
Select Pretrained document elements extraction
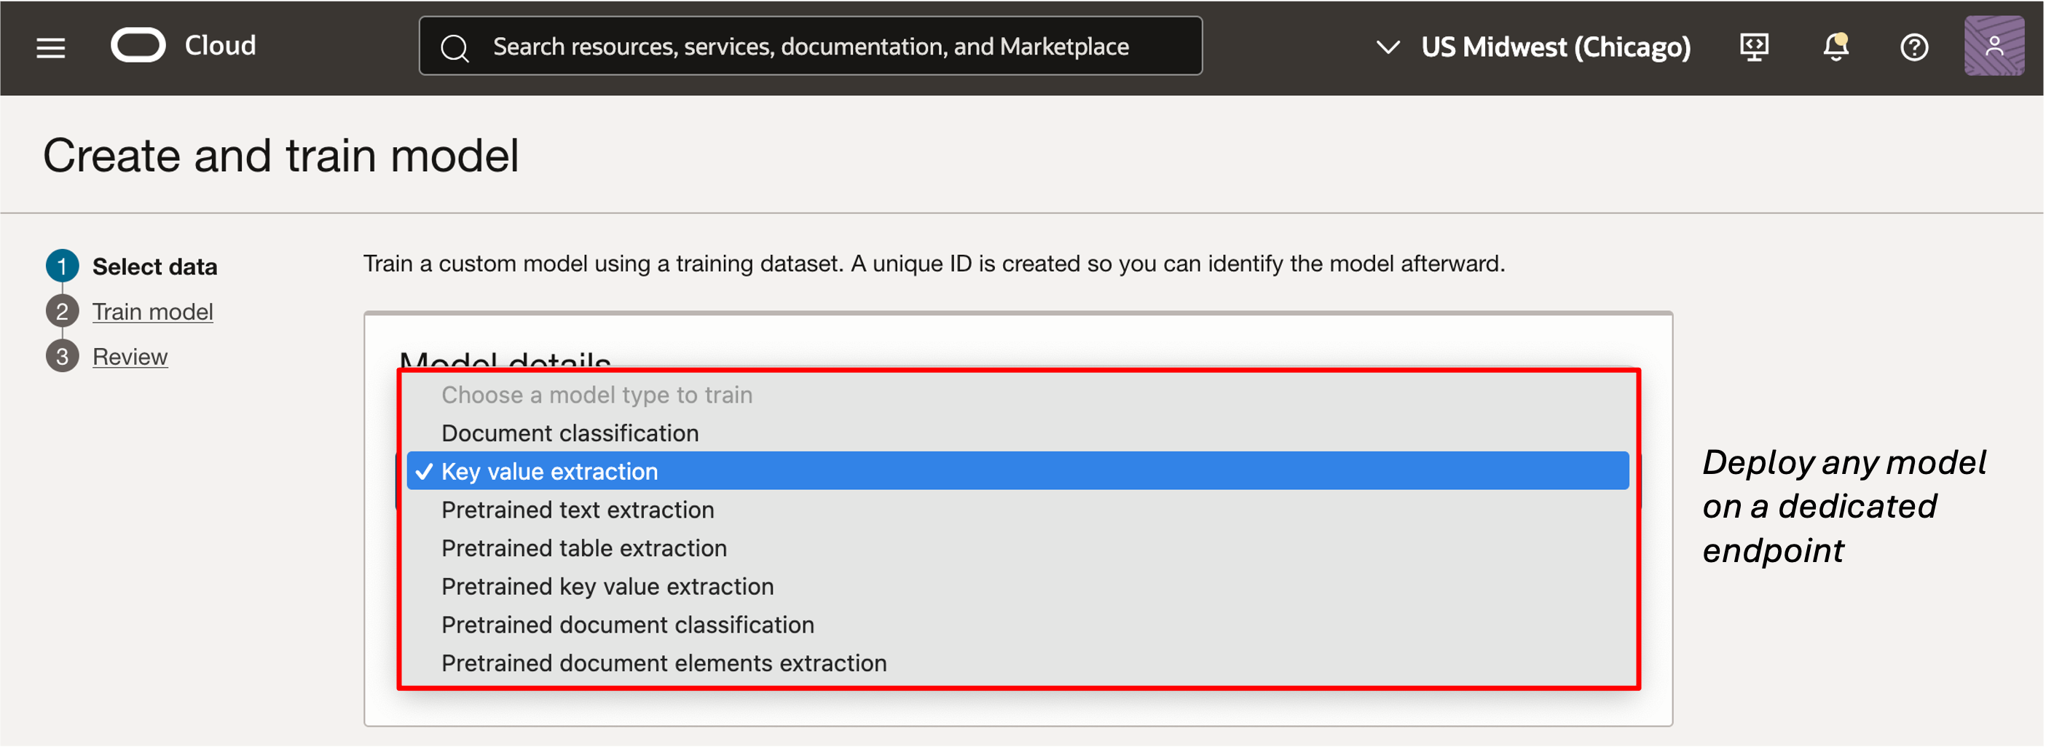pos(664,663)
